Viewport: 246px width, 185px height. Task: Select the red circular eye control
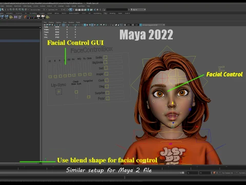pos(162,78)
